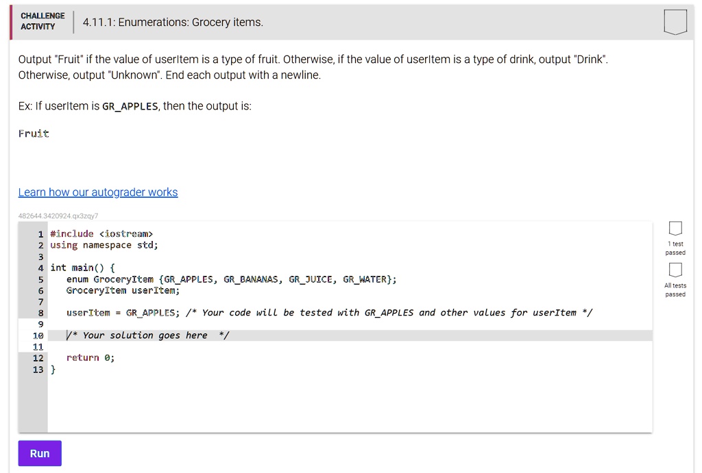Click the "4.11.1: Enumerations: Grocery items." title

[x=173, y=23]
